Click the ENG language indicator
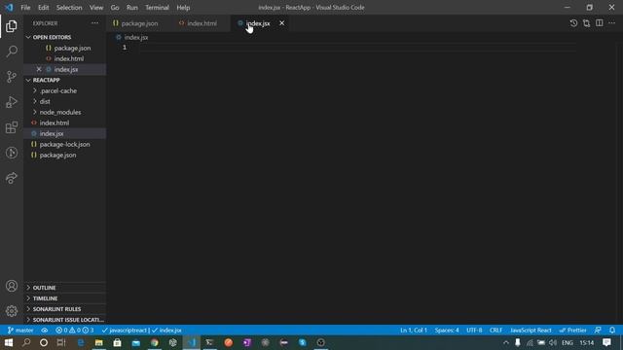 pyautogui.click(x=568, y=342)
